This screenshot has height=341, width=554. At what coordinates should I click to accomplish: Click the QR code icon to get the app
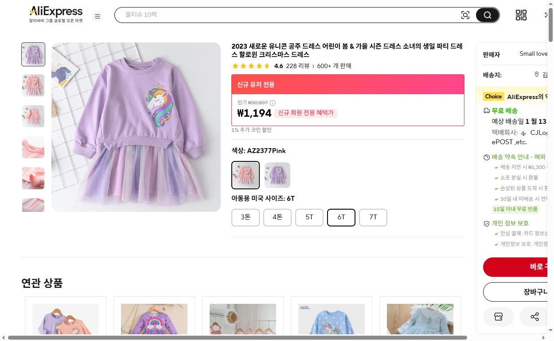point(521,15)
